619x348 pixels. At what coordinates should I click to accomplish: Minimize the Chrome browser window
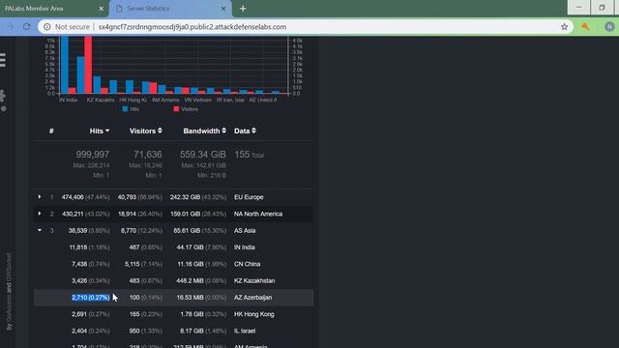coord(578,8)
